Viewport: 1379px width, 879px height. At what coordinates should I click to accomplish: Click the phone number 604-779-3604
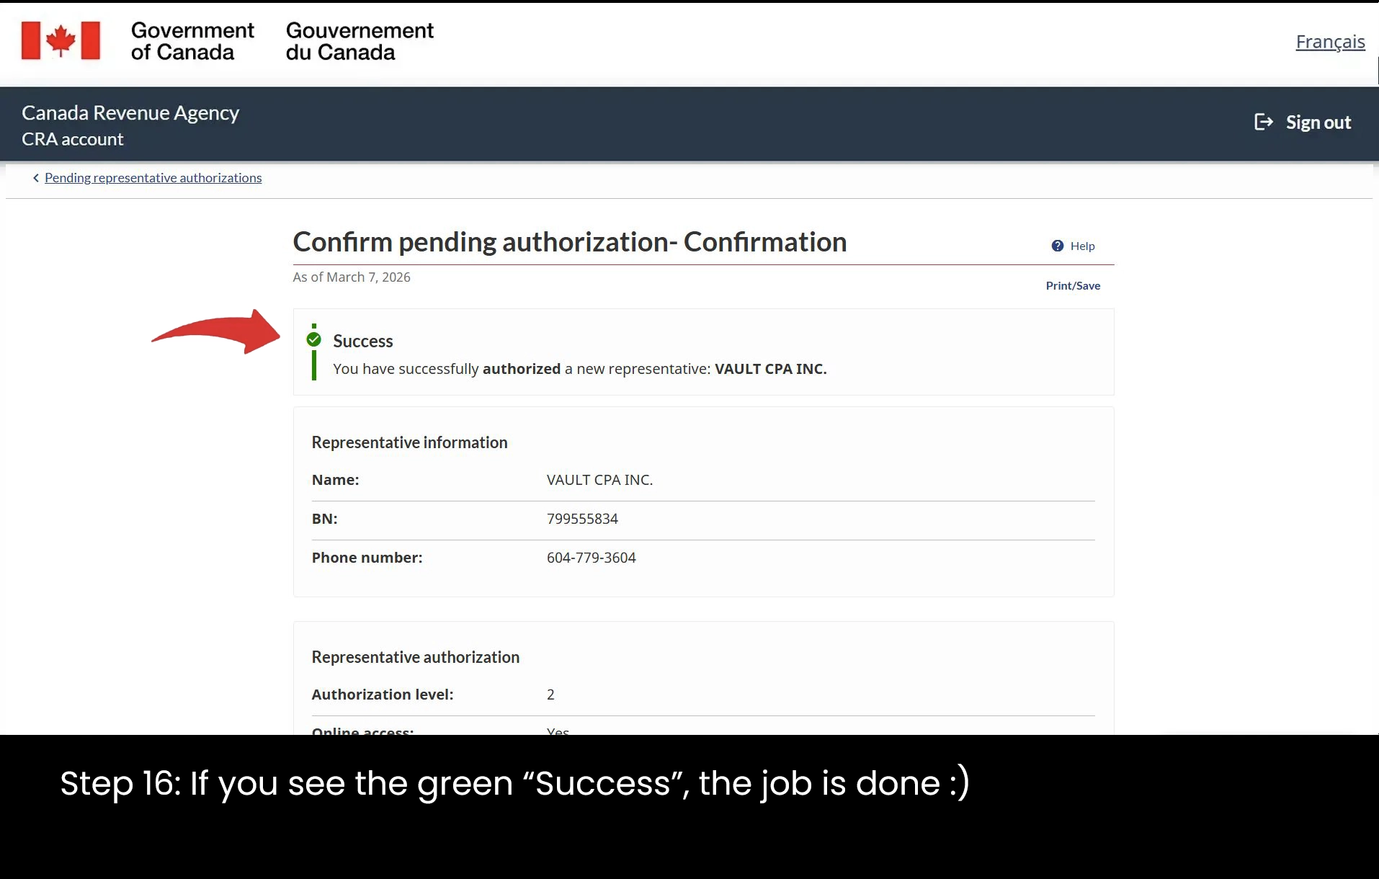click(591, 558)
